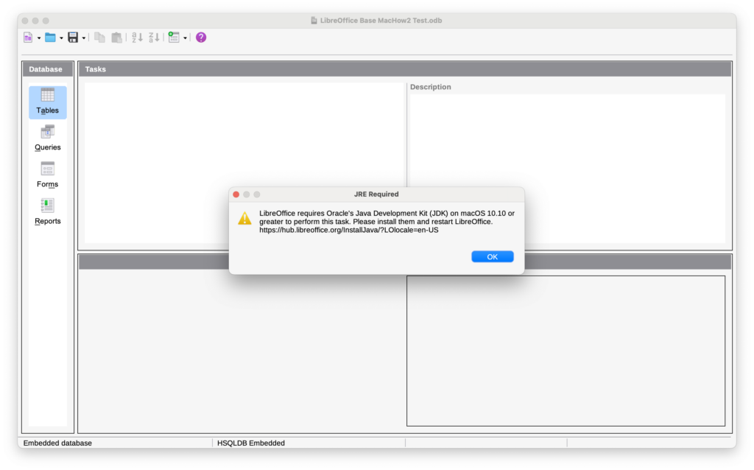Select Forms in the Database pane
The height and width of the screenshot is (470, 754).
pyautogui.click(x=48, y=175)
